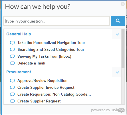
Task: Select the Procurement heading
Action: click(19, 72)
